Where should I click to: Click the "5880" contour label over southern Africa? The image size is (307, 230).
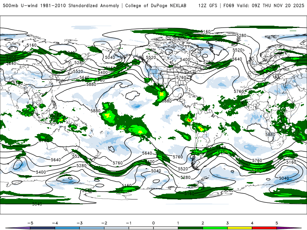[270, 135]
